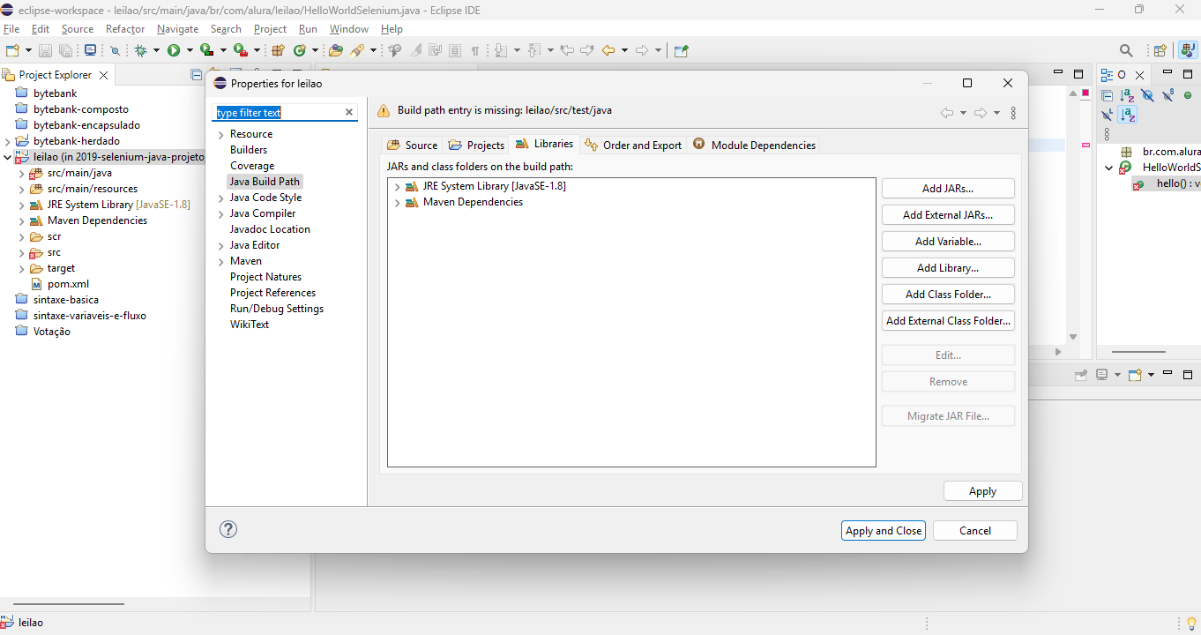Click the Add External JARs... button
The height and width of the screenshot is (635, 1201).
click(x=948, y=214)
